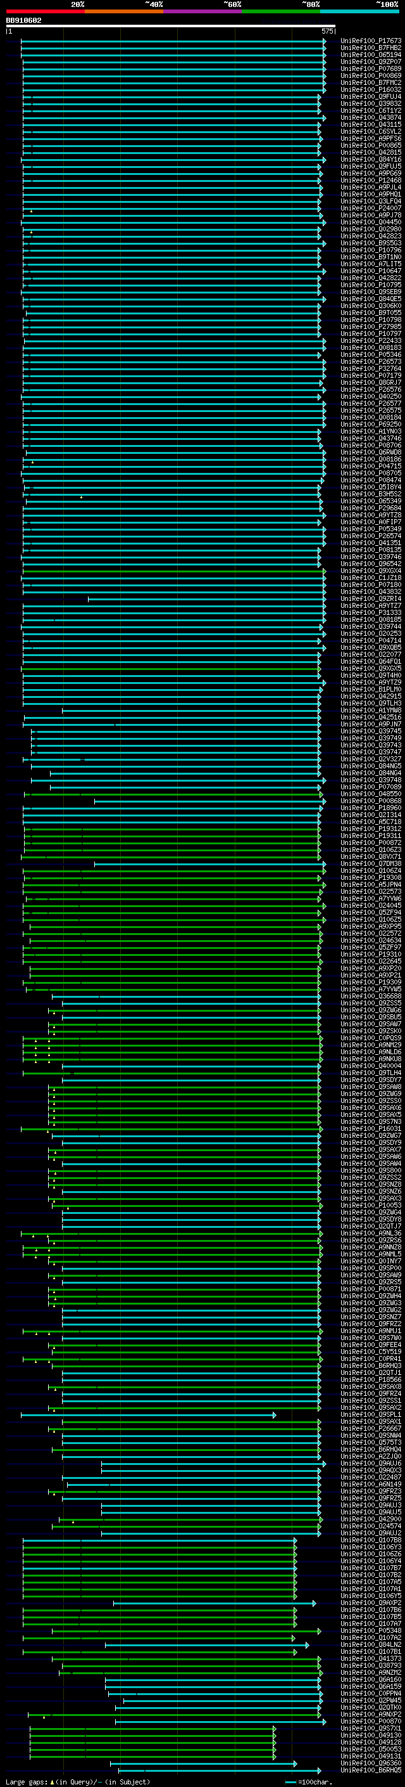The image size is (405, 1787).
Task: Click the query end position 575
Action: [x=327, y=31]
